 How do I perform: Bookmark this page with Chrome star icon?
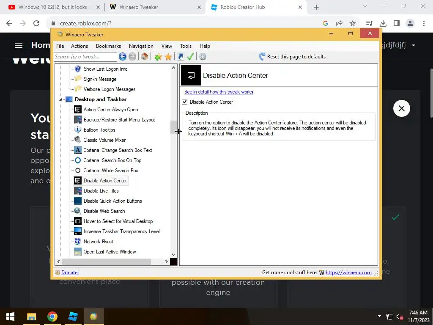coord(353,24)
